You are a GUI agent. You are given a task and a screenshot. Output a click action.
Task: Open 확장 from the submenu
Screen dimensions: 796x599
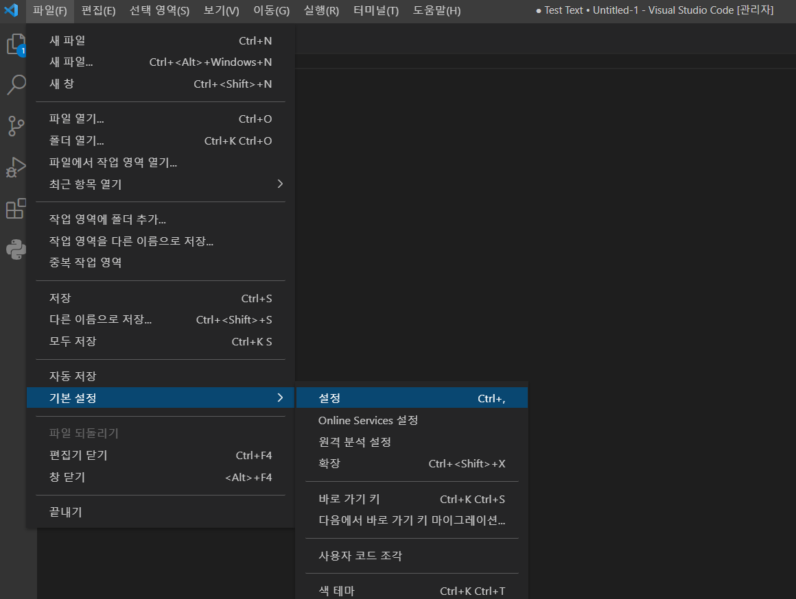(412, 463)
